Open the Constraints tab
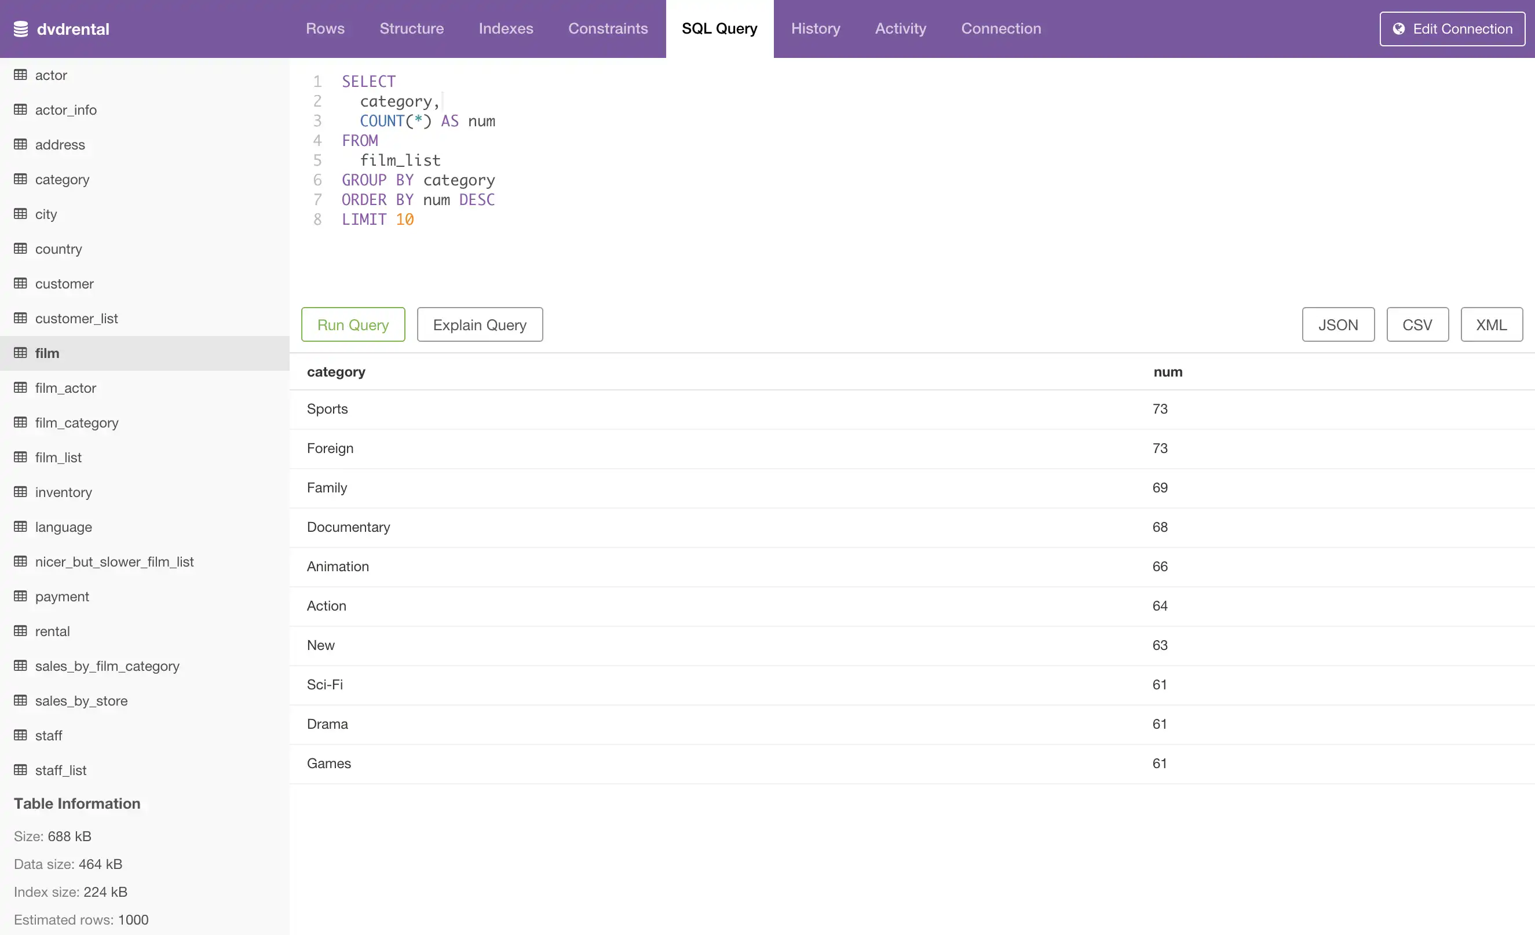 (608, 28)
